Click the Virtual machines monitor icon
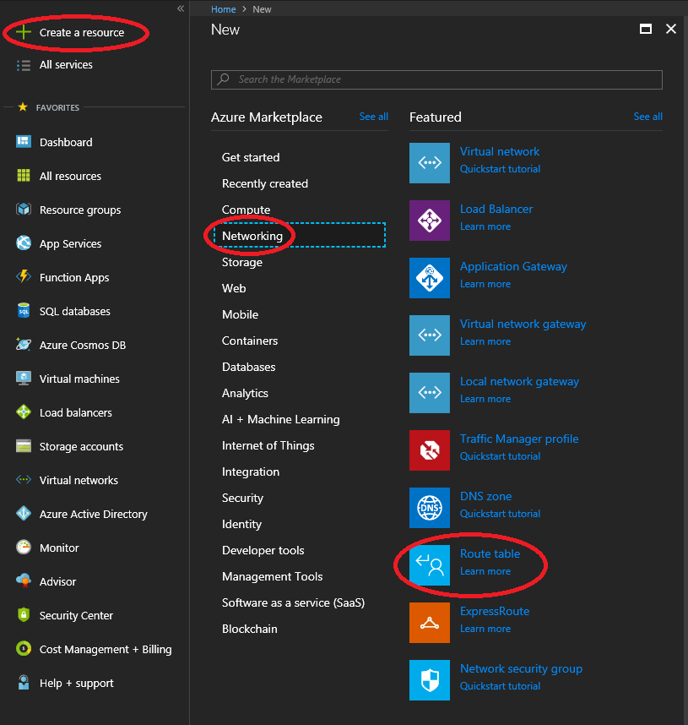688x725 pixels. click(x=24, y=379)
